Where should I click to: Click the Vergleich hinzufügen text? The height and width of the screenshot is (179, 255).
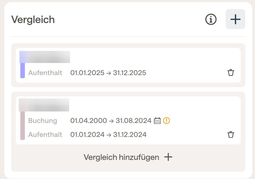[x=121, y=157]
